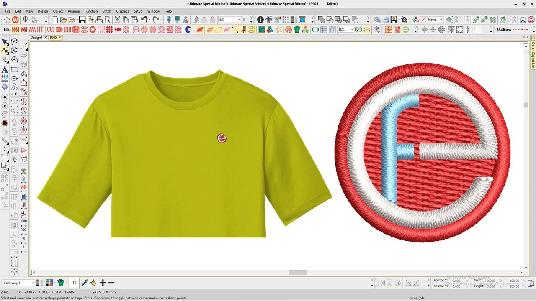Add a color with the plus button
Image resolution: width=536 pixels, height=301 pixels.
[x=103, y=283]
